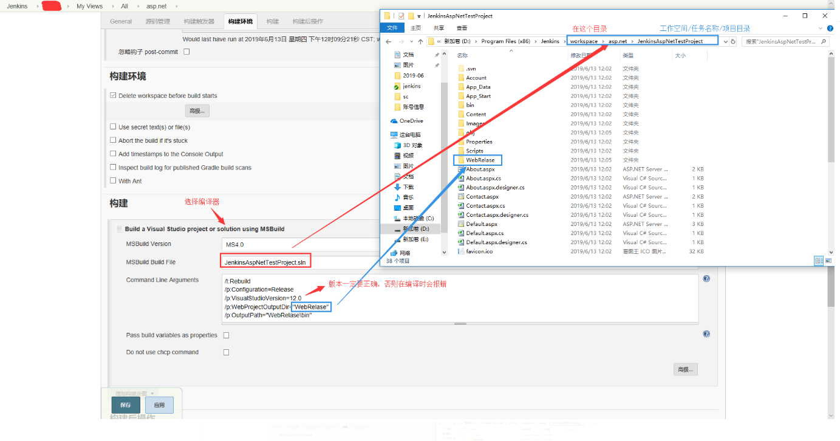The height and width of the screenshot is (441, 840).
Task: Click Explorer search box
Action: pos(786,41)
